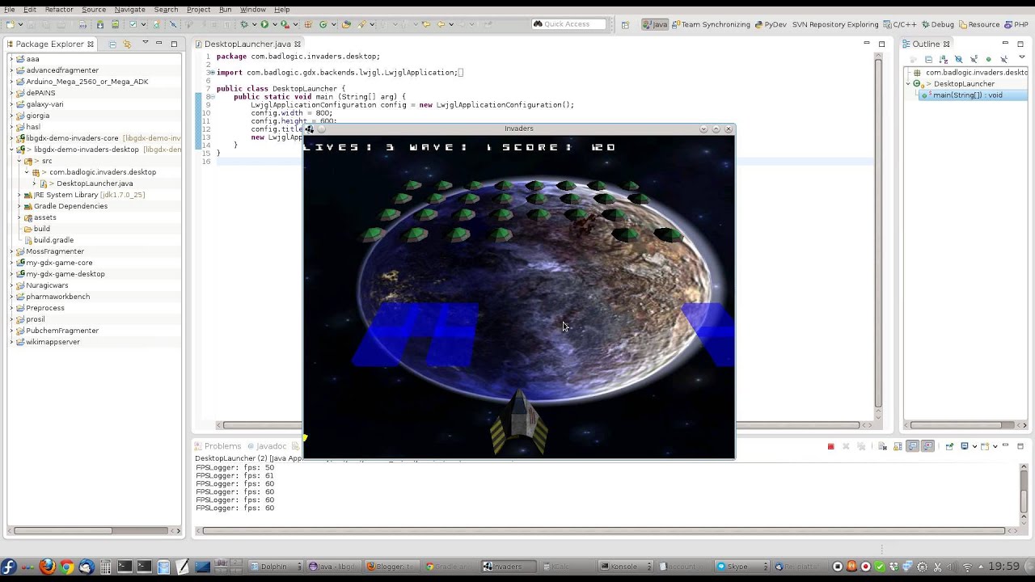Open Package Explorer view menu dropdown
The image size is (1035, 582).
(145, 44)
